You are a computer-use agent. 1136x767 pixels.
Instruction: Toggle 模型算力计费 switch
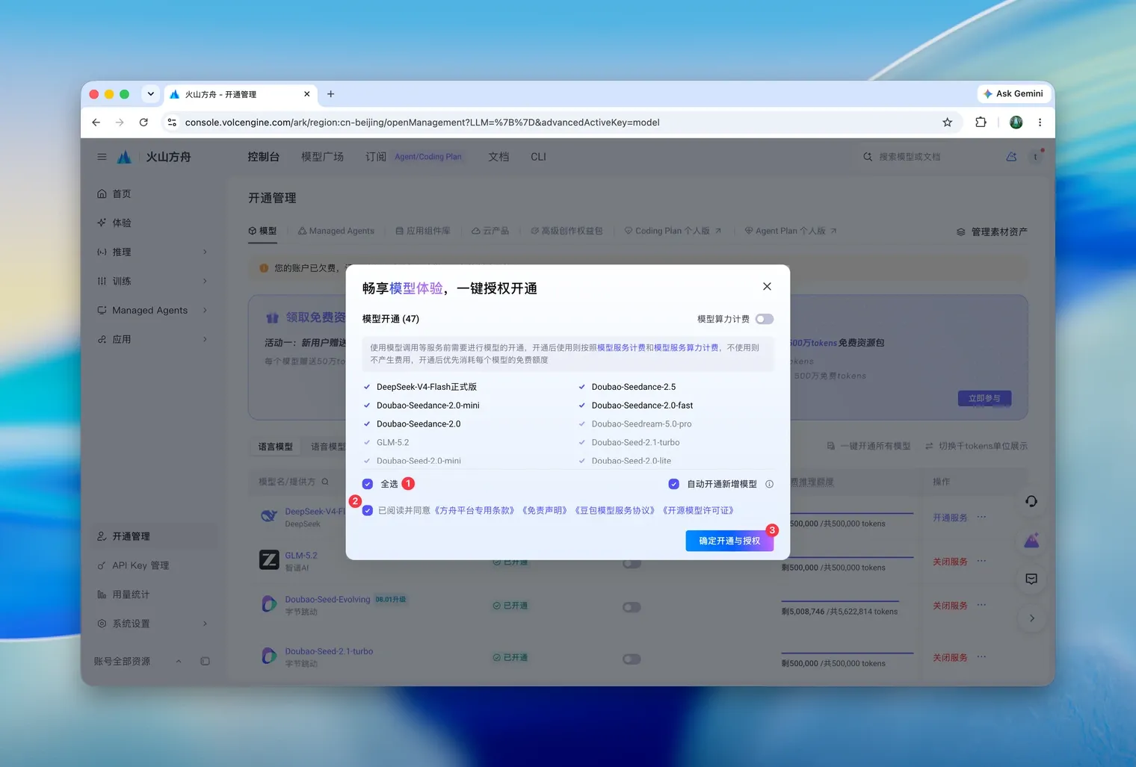(x=764, y=319)
